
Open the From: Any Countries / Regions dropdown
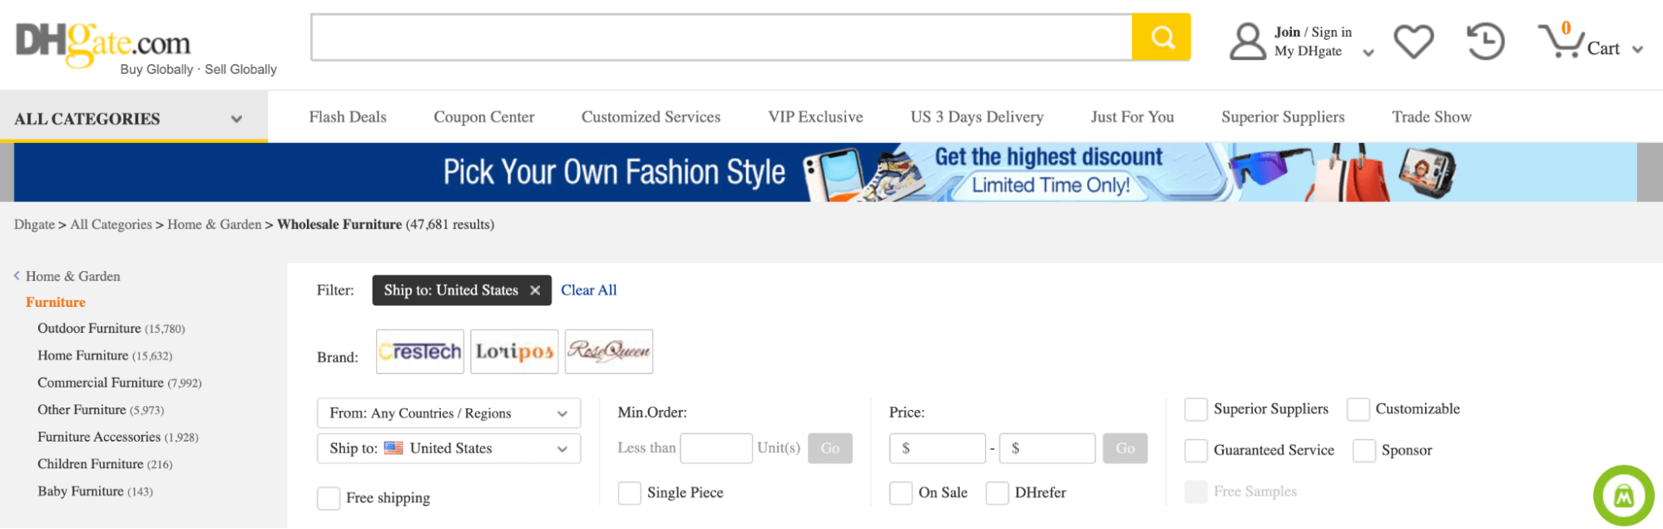pyautogui.click(x=448, y=413)
